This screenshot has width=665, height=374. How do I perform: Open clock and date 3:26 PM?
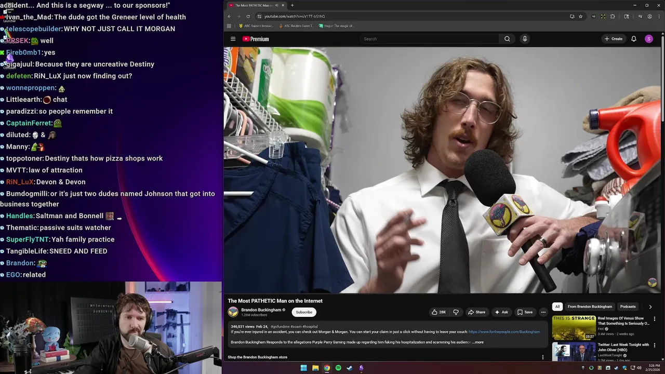pyautogui.click(x=653, y=368)
